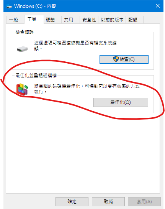Close the Windows (C:) properties dialog
The height and width of the screenshot is (209, 165).
click(158, 6)
